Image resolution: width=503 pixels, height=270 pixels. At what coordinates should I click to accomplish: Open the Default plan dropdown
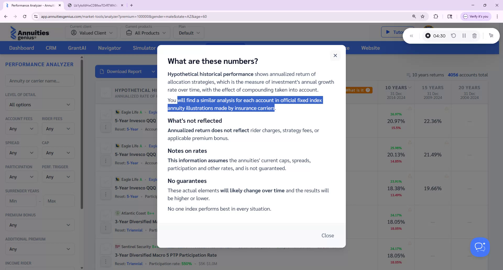pyautogui.click(x=189, y=33)
